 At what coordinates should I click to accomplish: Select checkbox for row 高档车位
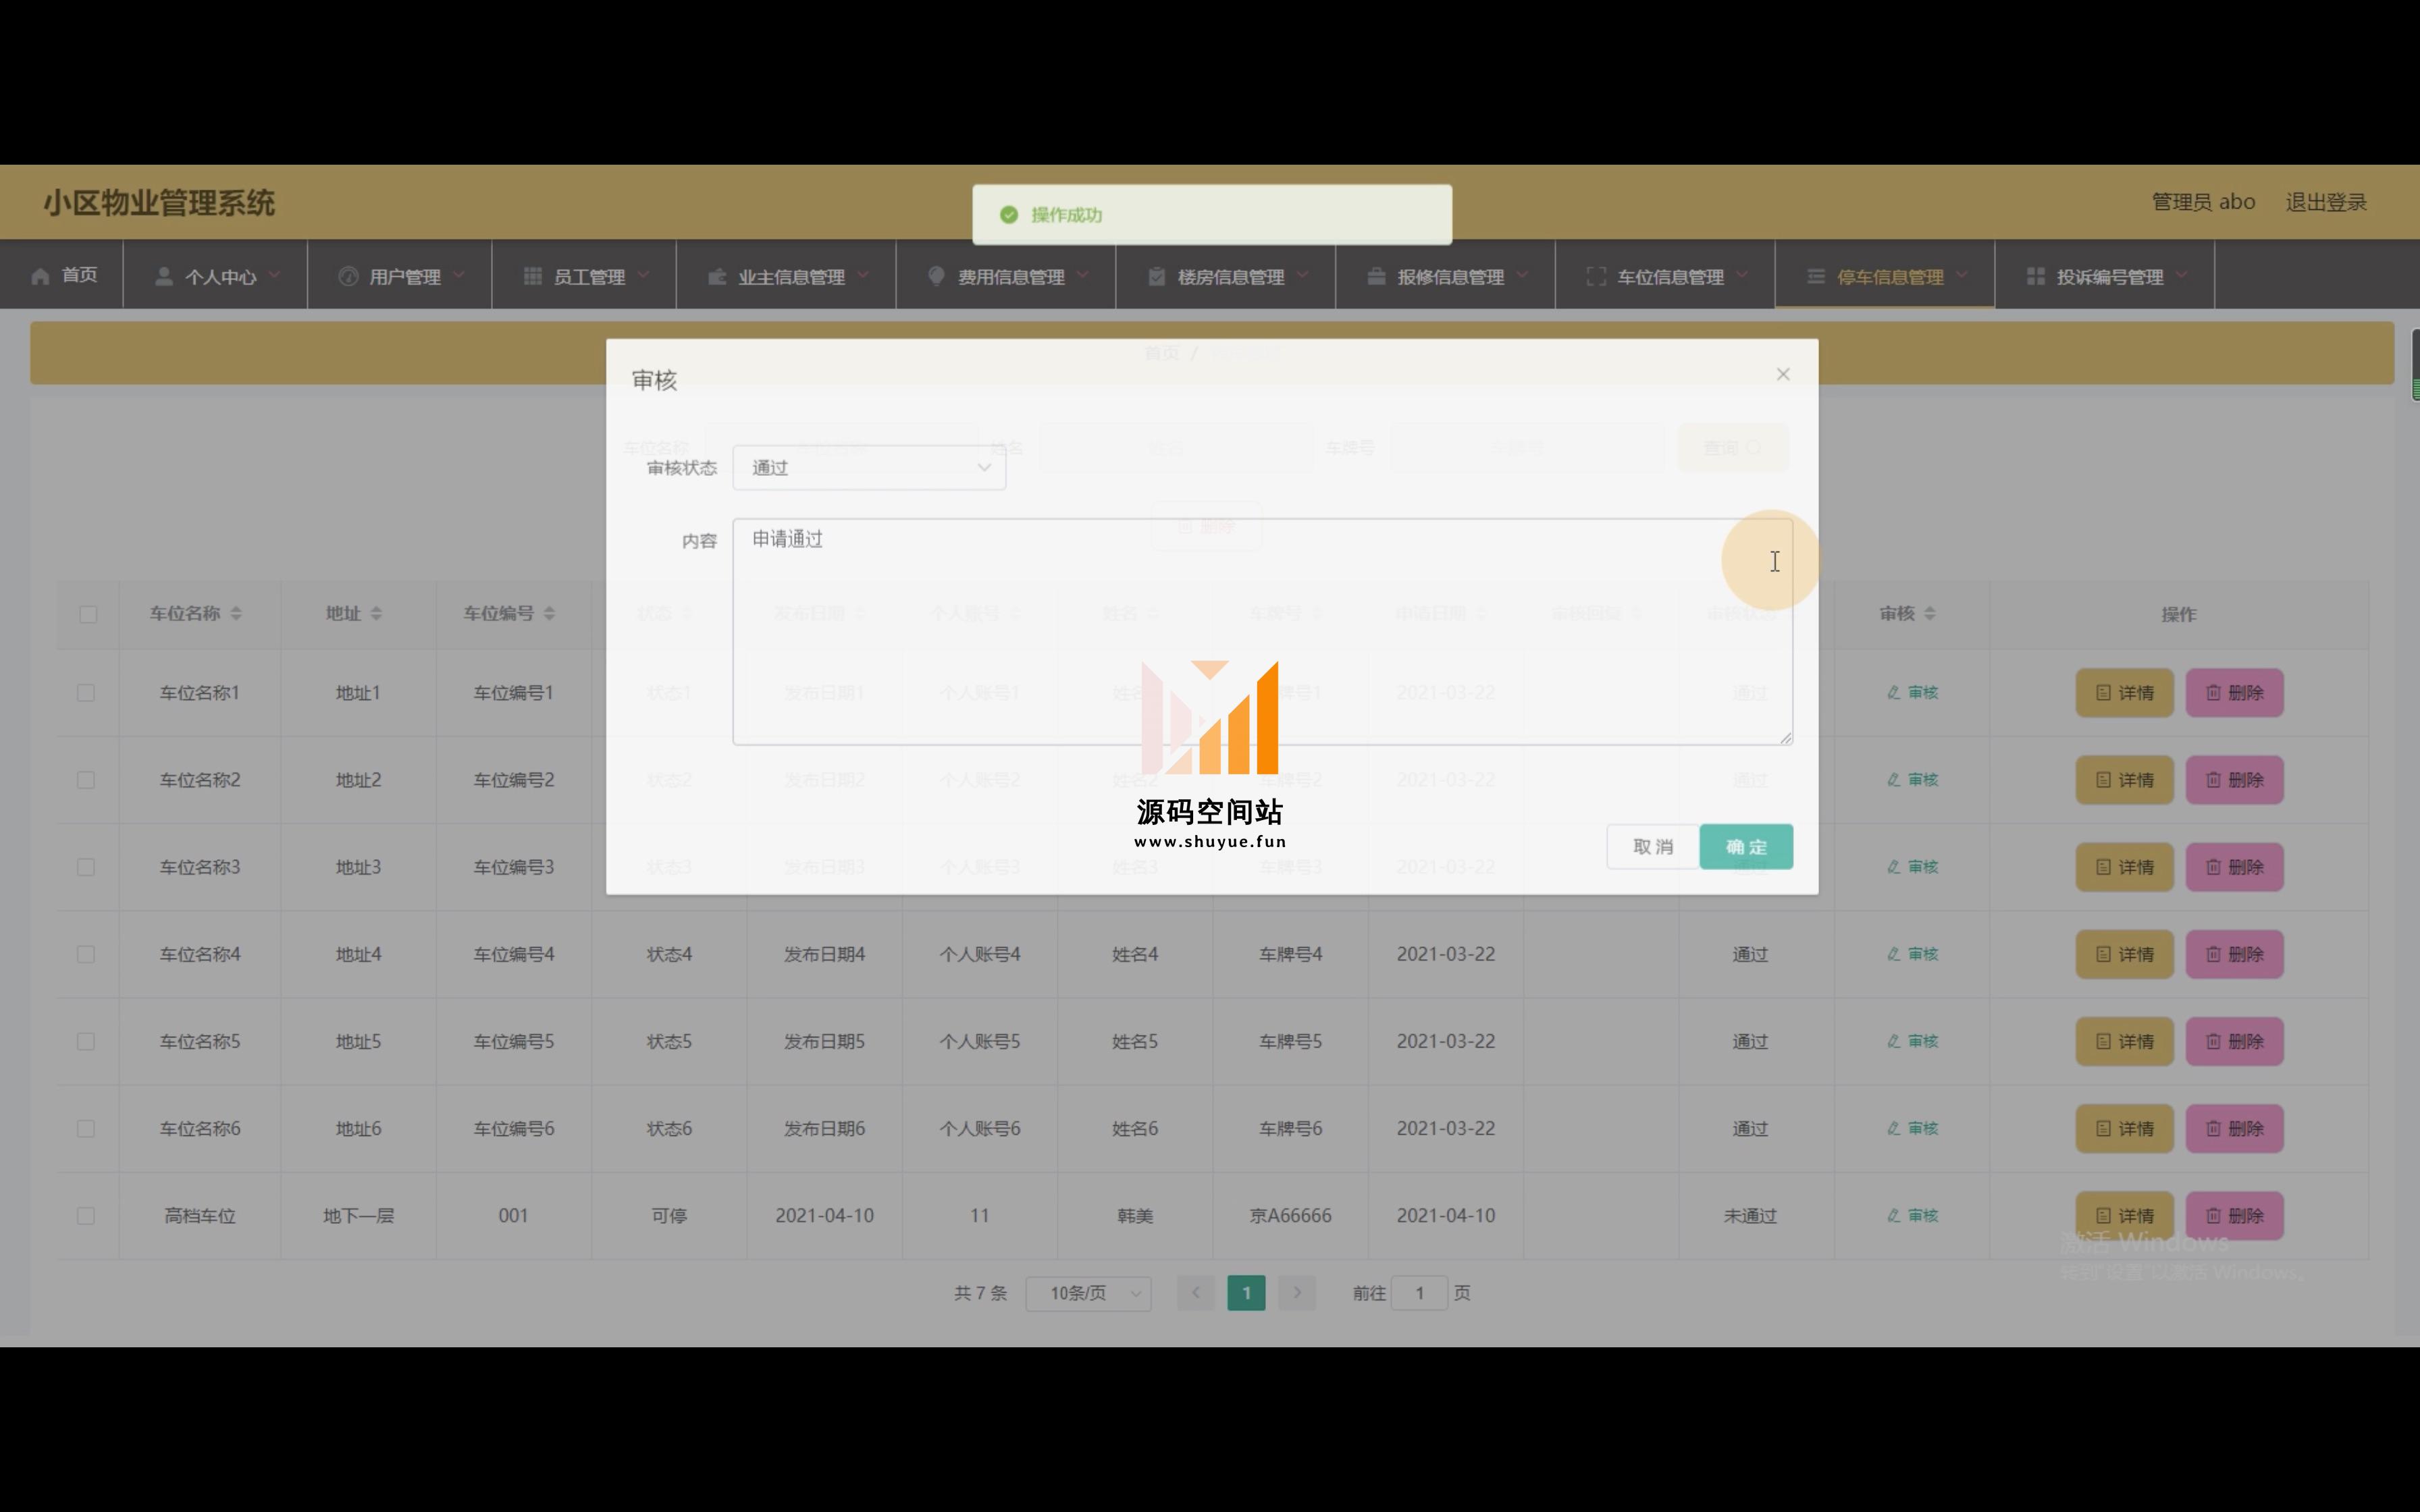(86, 1216)
